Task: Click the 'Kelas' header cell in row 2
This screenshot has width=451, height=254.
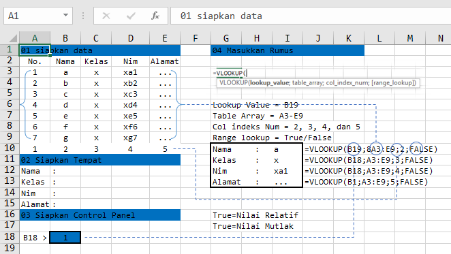Action: (x=96, y=61)
